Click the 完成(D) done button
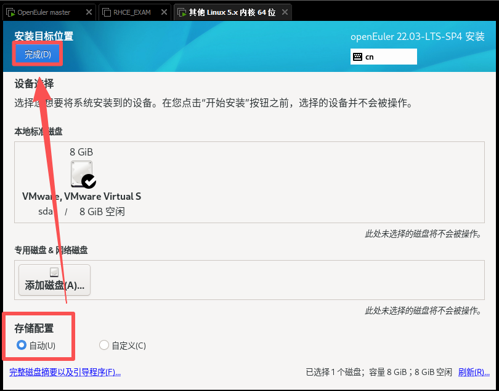499x391 pixels. click(x=38, y=54)
